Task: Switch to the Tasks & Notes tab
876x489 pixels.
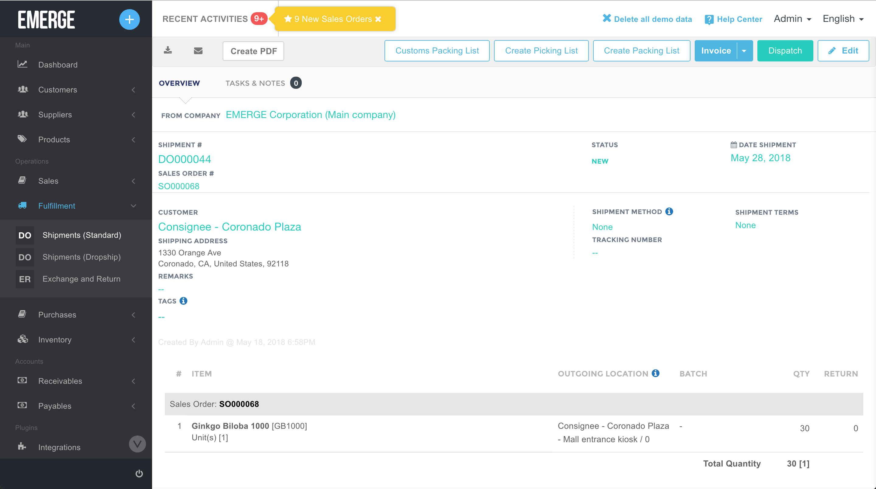Action: point(255,83)
